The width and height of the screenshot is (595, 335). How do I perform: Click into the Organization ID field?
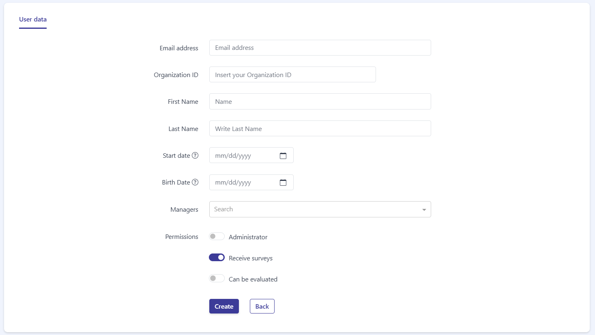coord(292,75)
